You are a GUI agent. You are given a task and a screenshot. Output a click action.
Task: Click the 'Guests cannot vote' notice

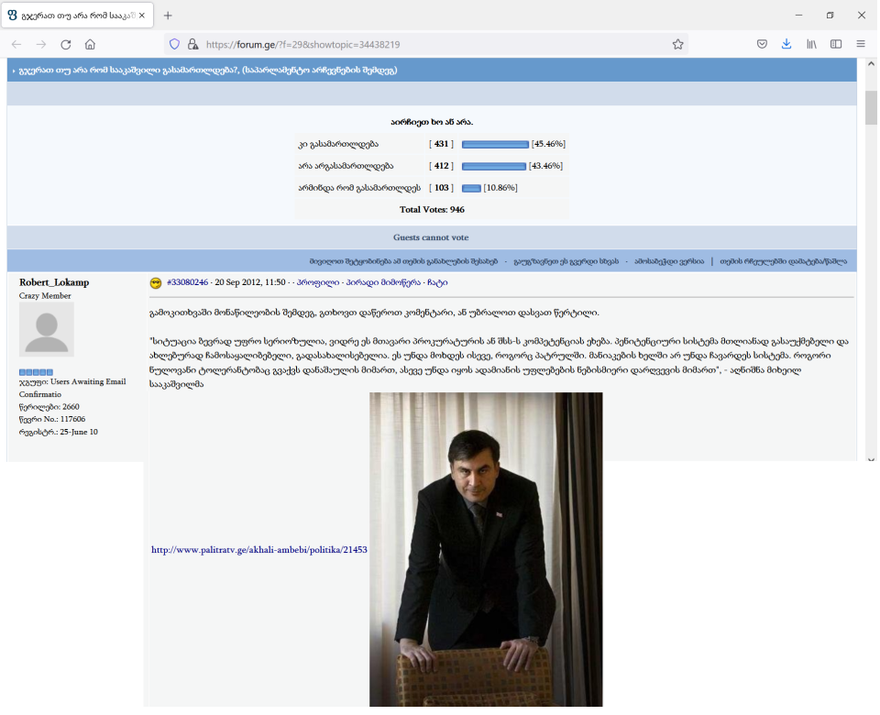(431, 237)
